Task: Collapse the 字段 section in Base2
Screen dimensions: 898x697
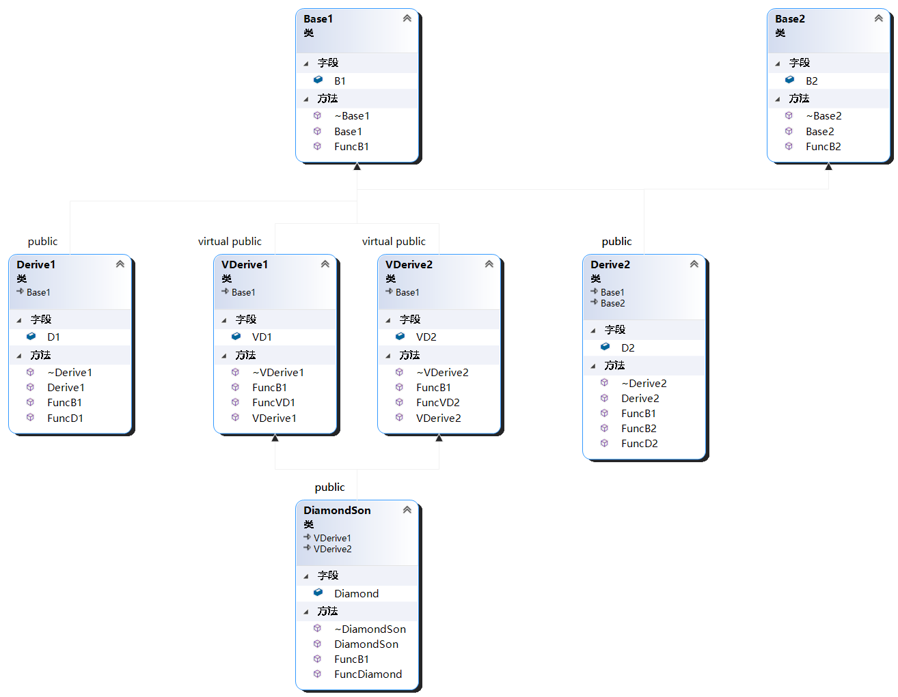Action: tap(778, 63)
